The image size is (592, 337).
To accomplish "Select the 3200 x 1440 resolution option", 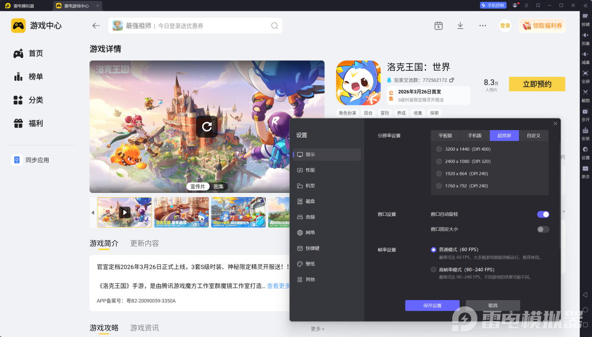I will [x=439, y=149].
